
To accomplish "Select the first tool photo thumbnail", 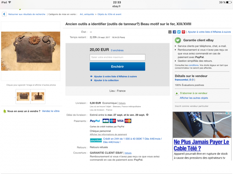I will pyautogui.click(x=23, y=97).
